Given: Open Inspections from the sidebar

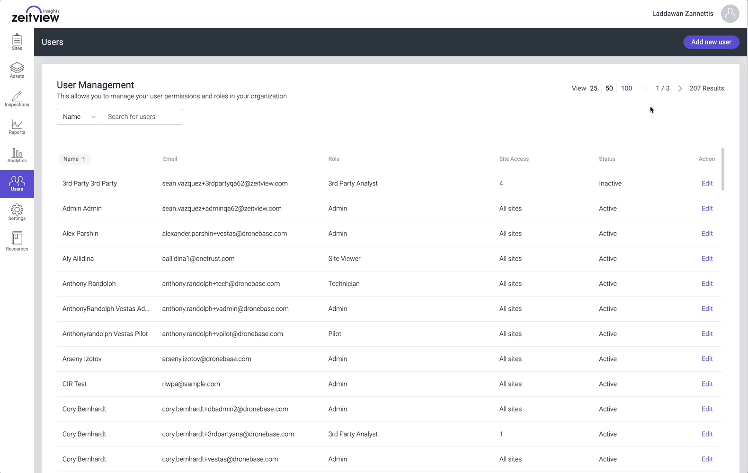Looking at the screenshot, I should click(17, 99).
